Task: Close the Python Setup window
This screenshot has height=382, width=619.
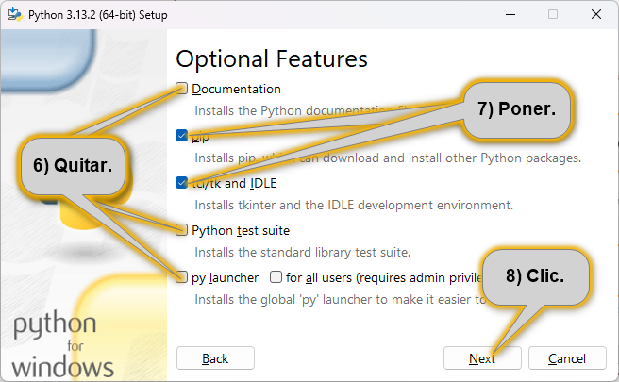Action: coord(596,14)
